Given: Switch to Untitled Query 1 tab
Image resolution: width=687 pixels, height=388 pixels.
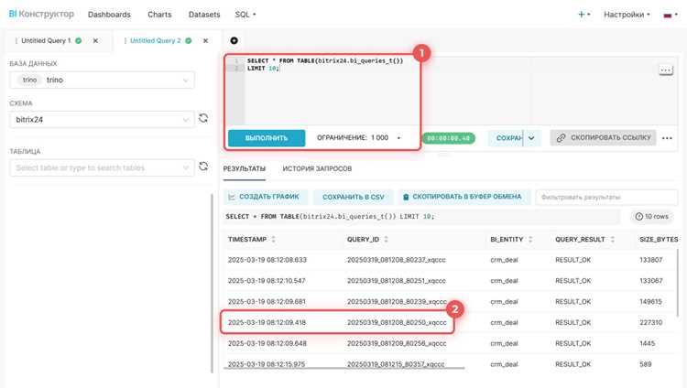Looking at the screenshot, I should (x=46, y=41).
